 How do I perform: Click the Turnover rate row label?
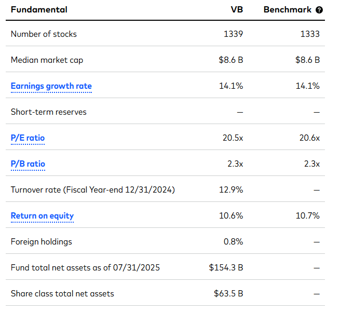(92, 190)
